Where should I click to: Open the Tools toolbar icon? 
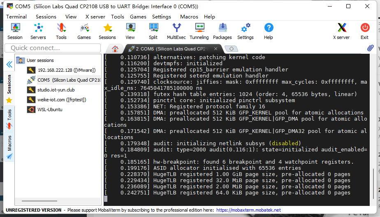pyautogui.click(x=61, y=31)
